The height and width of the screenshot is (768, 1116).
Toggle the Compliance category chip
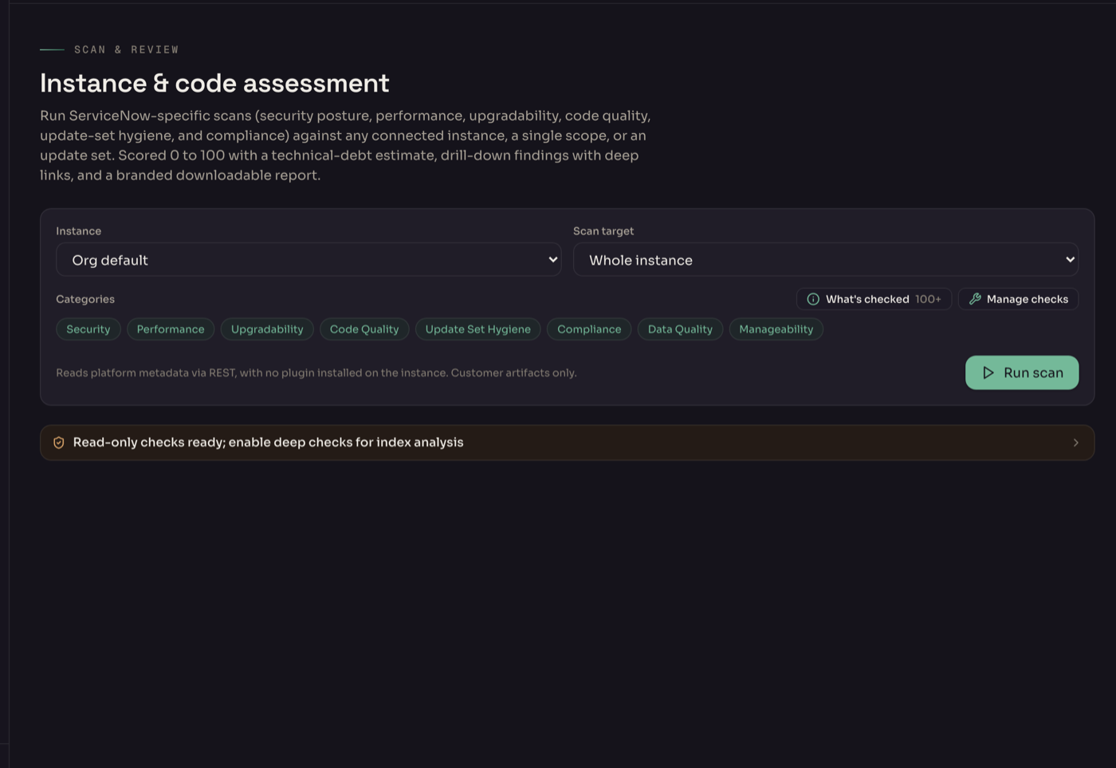pyautogui.click(x=589, y=329)
